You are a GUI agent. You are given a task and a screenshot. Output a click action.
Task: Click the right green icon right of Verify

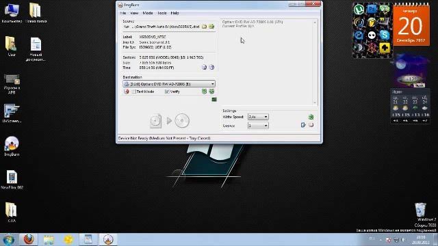[211, 91]
